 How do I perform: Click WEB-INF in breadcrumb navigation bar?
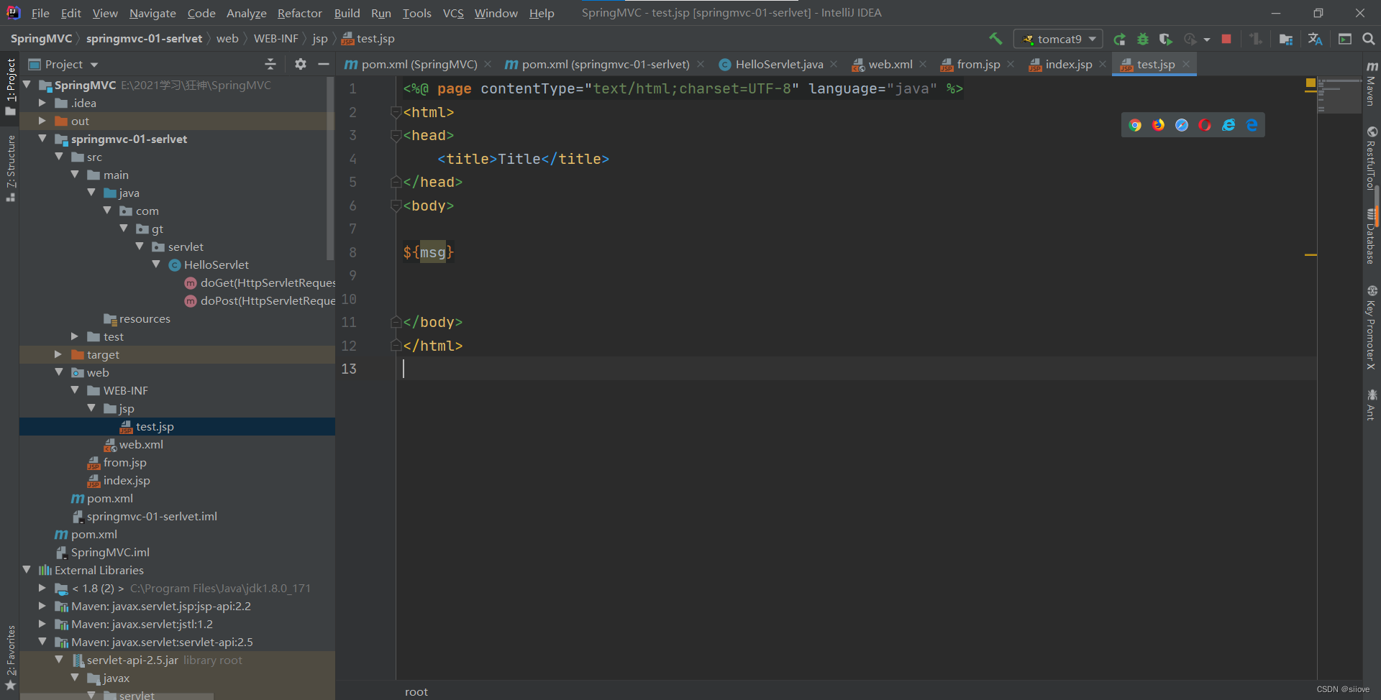(275, 39)
